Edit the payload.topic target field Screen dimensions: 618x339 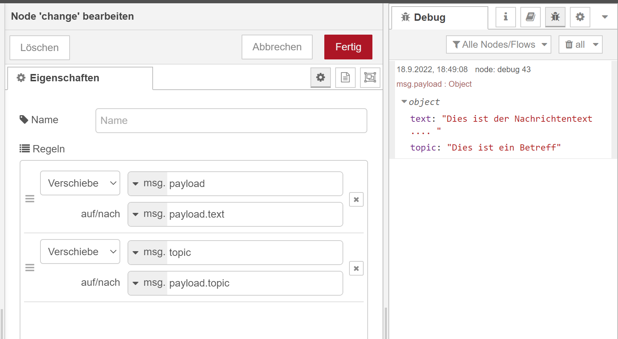[255, 283]
